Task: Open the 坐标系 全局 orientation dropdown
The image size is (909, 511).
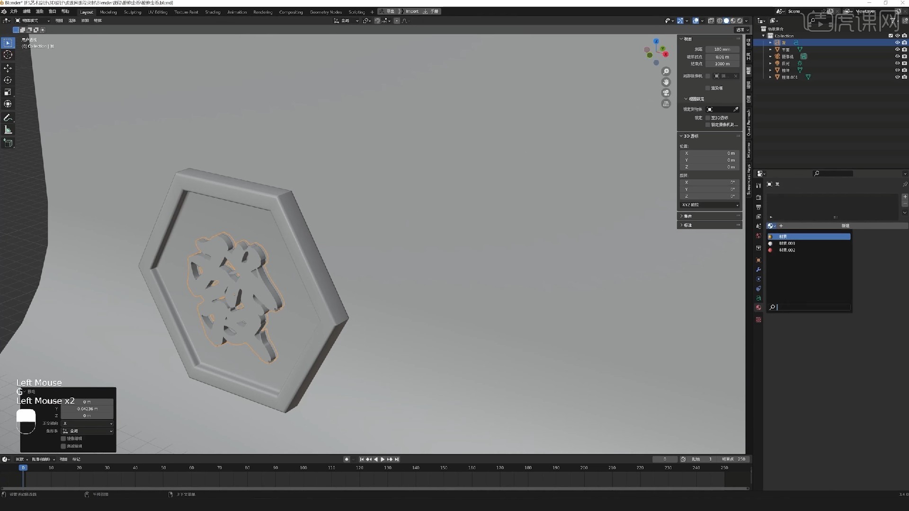Action: coord(87,431)
